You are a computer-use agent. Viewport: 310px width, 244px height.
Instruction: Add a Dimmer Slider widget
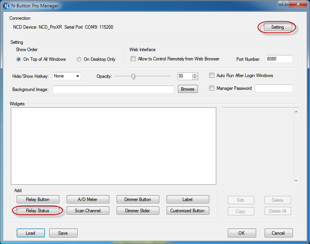tap(138, 211)
